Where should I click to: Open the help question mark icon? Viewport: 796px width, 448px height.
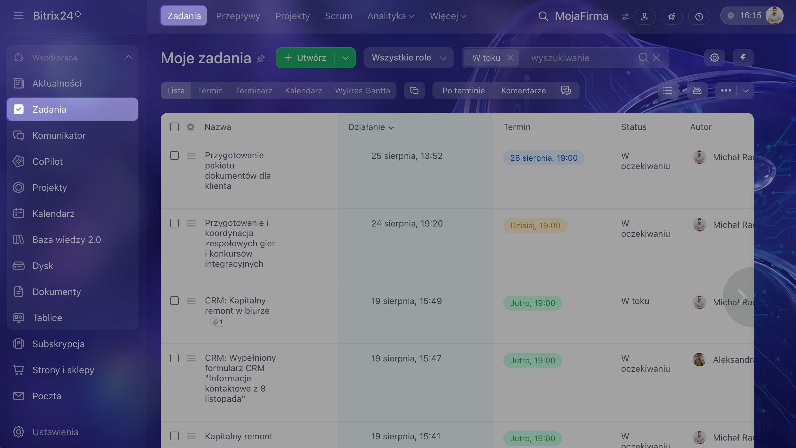699,16
